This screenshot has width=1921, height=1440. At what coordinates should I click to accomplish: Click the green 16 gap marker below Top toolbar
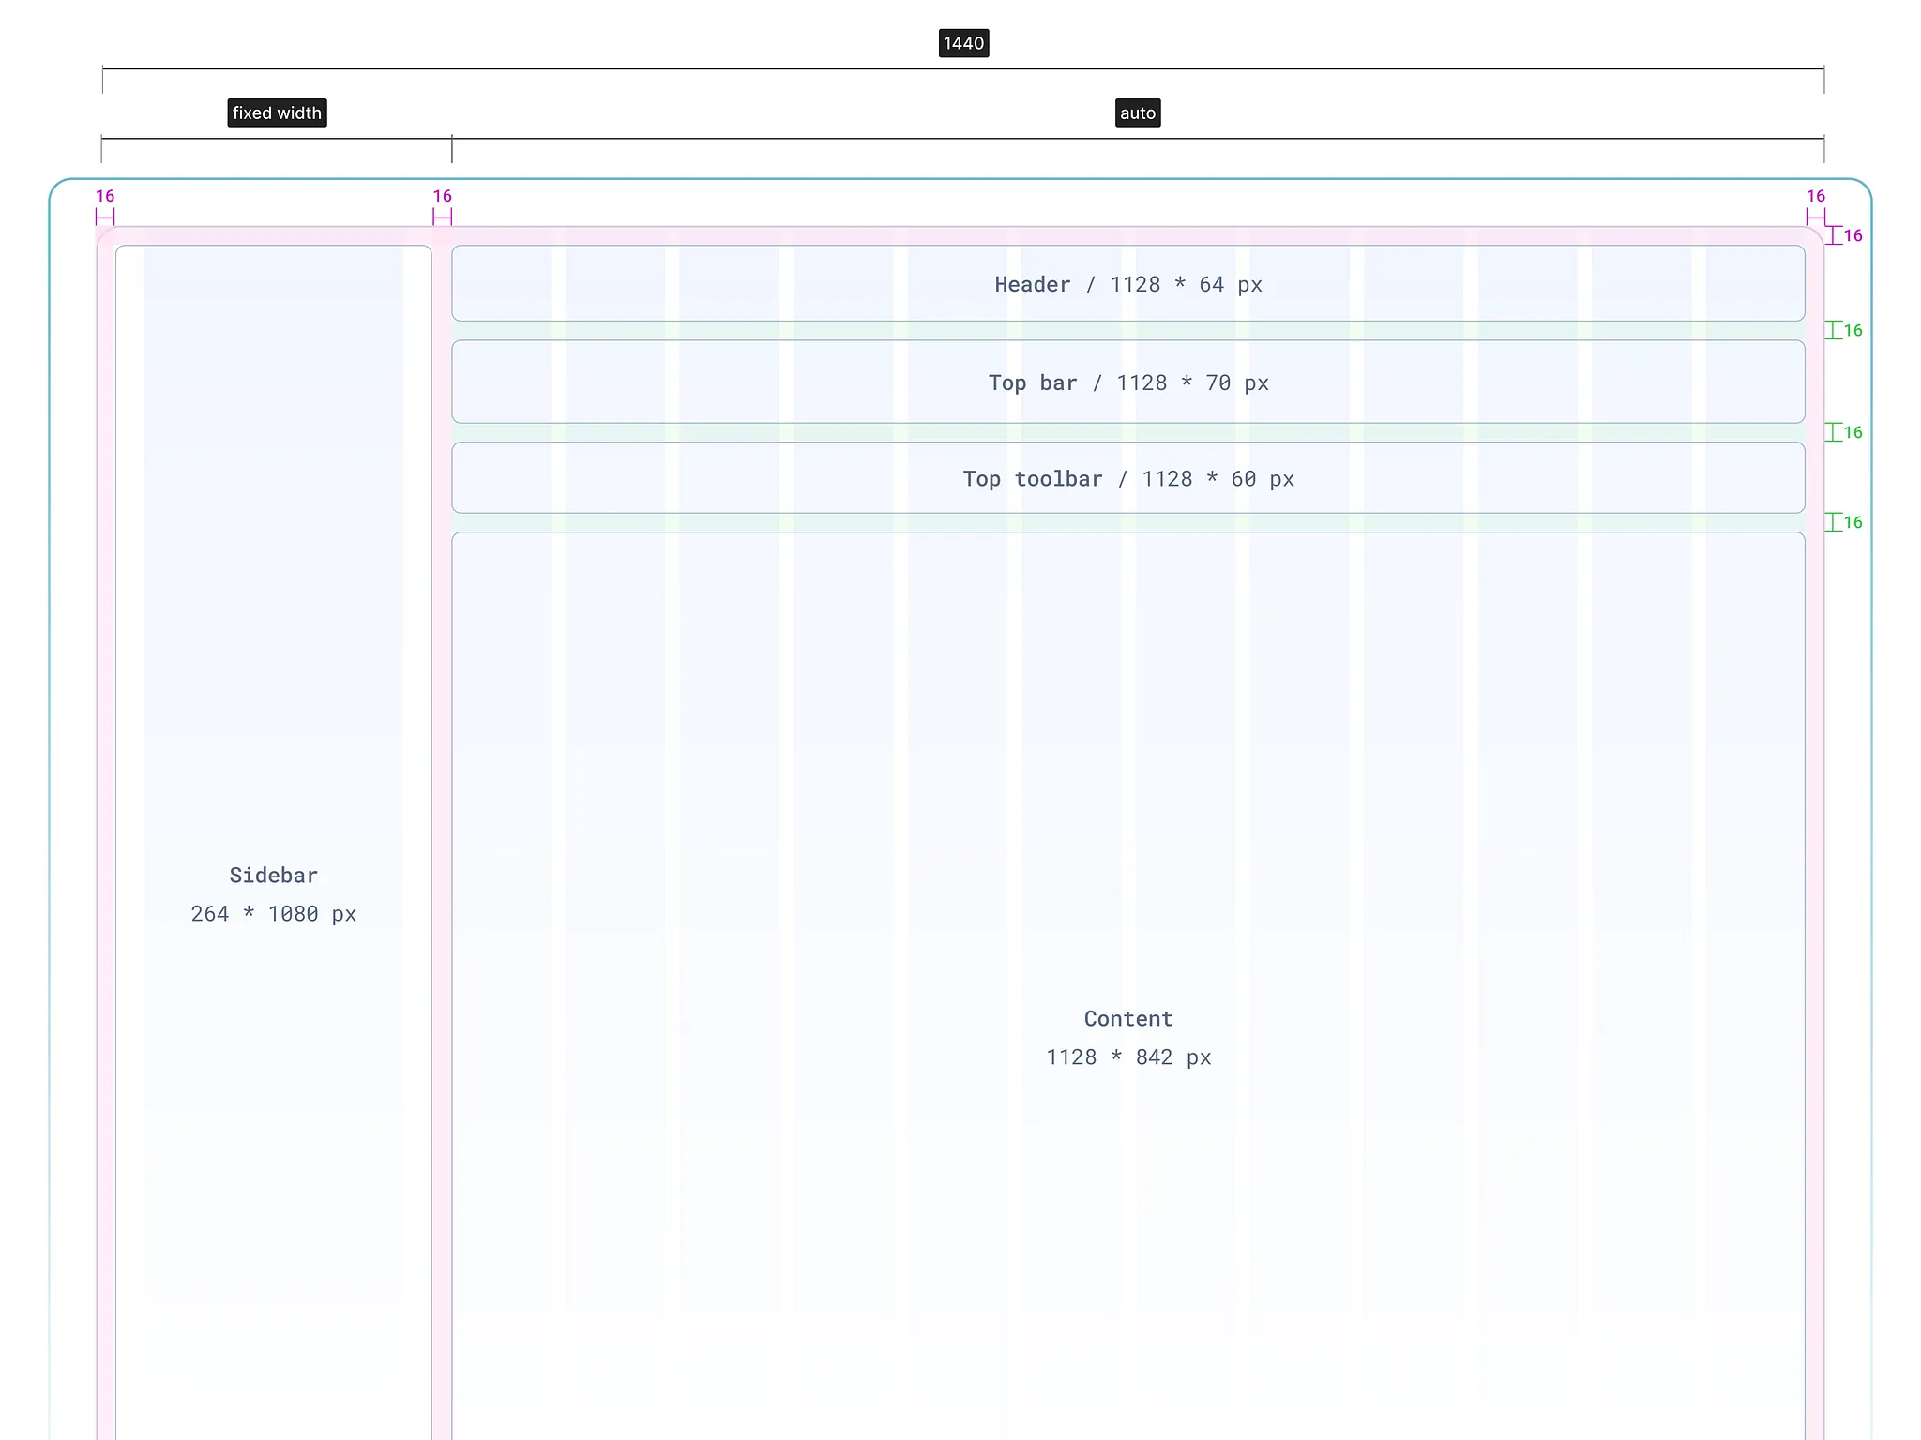1852,523
